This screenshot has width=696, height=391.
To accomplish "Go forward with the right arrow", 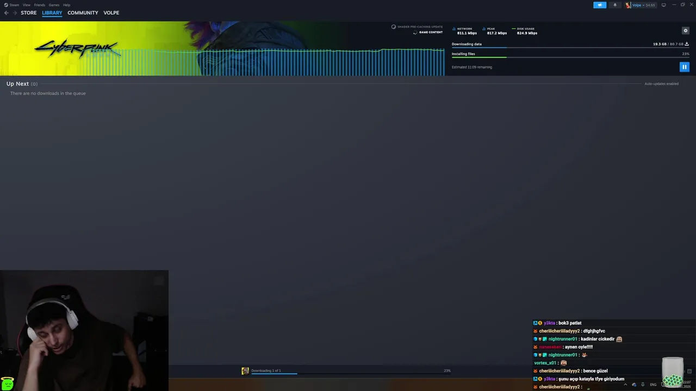I will tap(15, 12).
